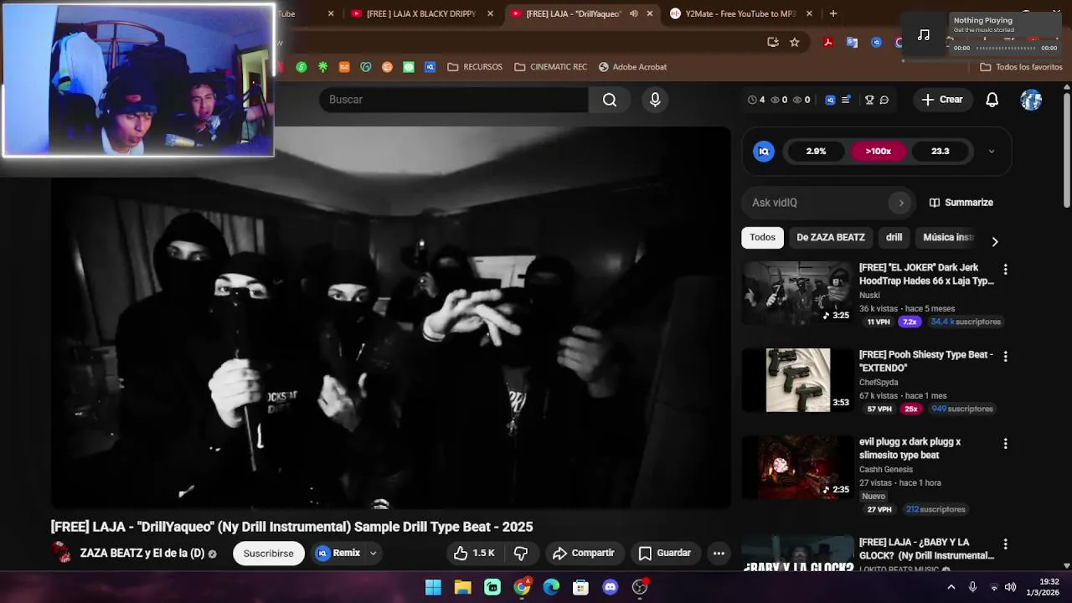Screen dimensions: 1072x603
Task: Open the green S bookmark icon
Action: point(301,67)
